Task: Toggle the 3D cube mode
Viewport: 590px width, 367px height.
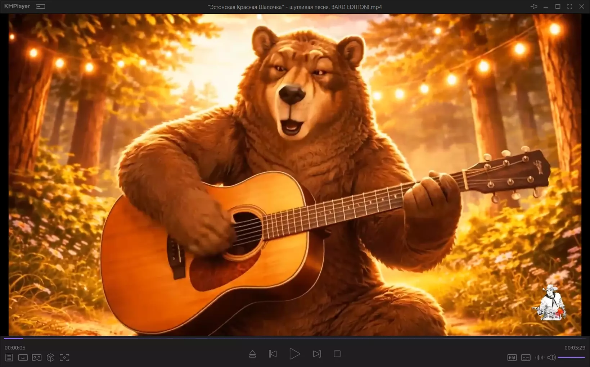Action: point(51,357)
